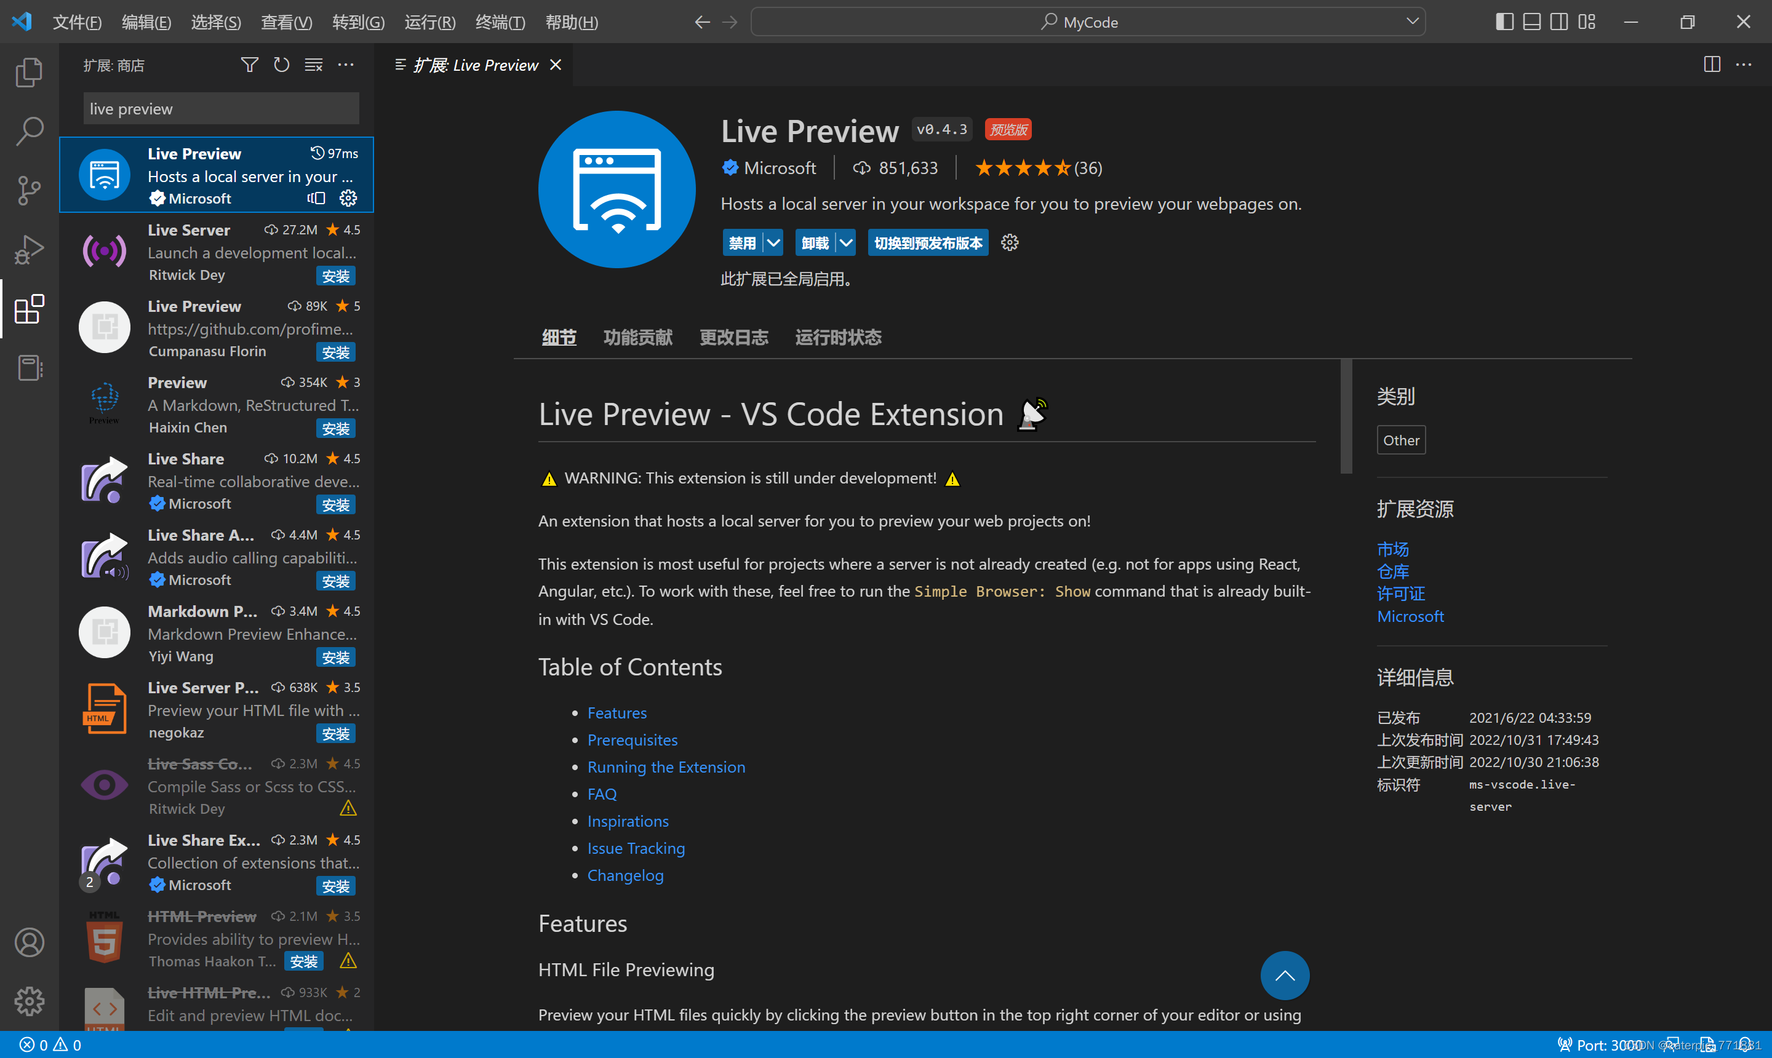The image size is (1772, 1058).
Task: Select Live Server Preview by negokaz
Action: pyautogui.click(x=217, y=709)
